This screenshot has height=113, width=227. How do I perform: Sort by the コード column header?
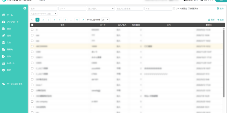[103, 25]
